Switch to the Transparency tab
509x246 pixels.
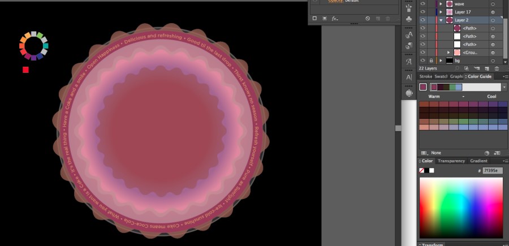click(451, 161)
